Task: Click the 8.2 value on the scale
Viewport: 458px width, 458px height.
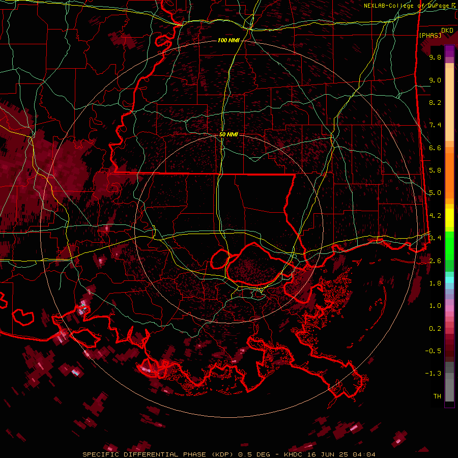Action: pos(435,103)
